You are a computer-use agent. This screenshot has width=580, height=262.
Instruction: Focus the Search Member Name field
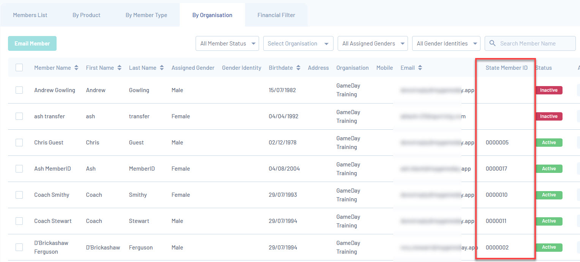pyautogui.click(x=530, y=44)
